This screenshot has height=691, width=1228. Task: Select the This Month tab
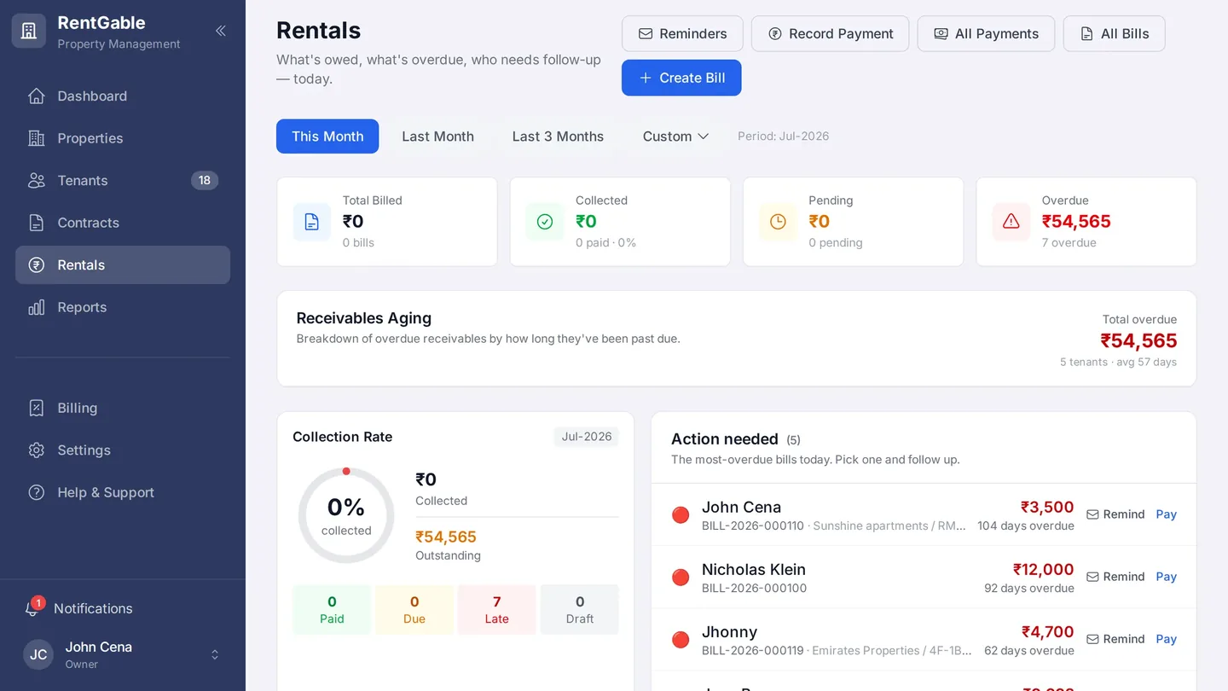tap(327, 136)
